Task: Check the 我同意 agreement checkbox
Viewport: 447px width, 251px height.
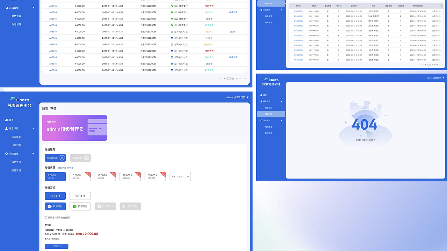Action: (x=46, y=218)
